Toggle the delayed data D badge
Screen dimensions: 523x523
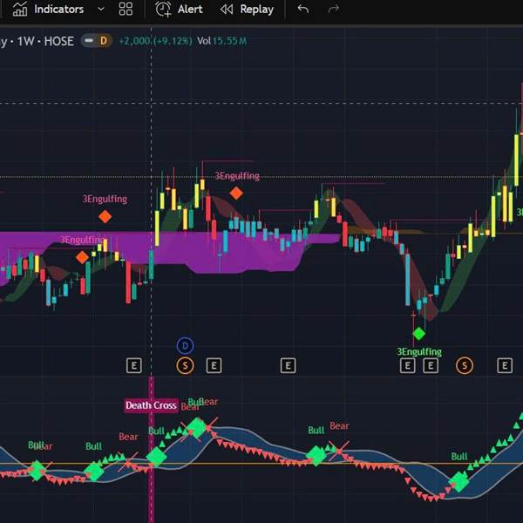[x=104, y=41]
